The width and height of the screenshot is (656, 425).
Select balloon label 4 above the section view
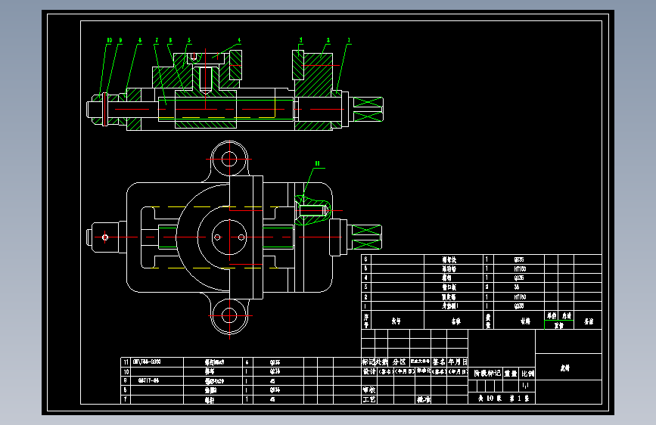(239, 41)
